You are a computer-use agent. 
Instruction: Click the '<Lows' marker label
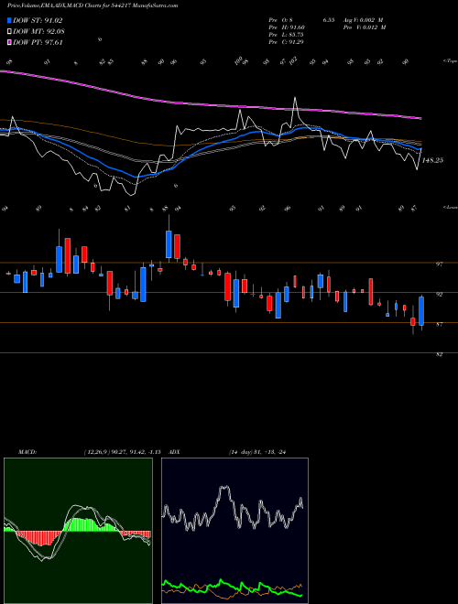click(x=451, y=207)
